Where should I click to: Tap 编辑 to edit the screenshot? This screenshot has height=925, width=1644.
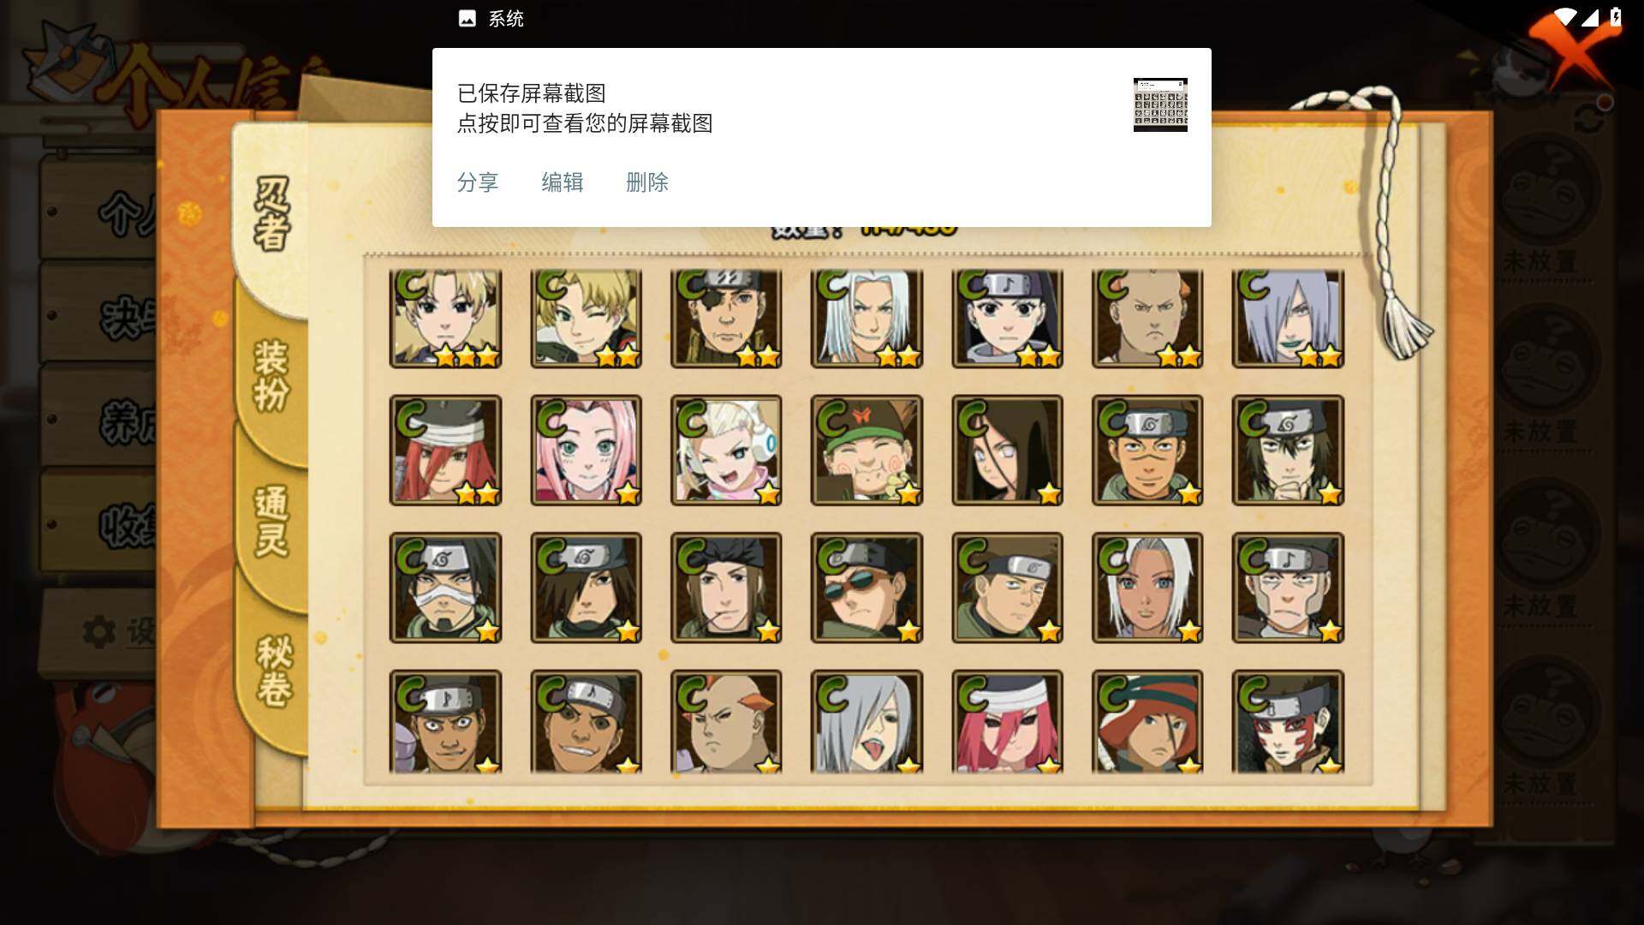pyautogui.click(x=563, y=182)
